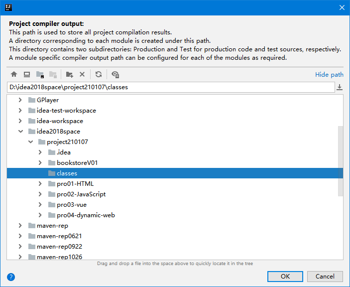Select the pro02-JavaScript row
This screenshot has width=350, height=287.
(x=175, y=194)
